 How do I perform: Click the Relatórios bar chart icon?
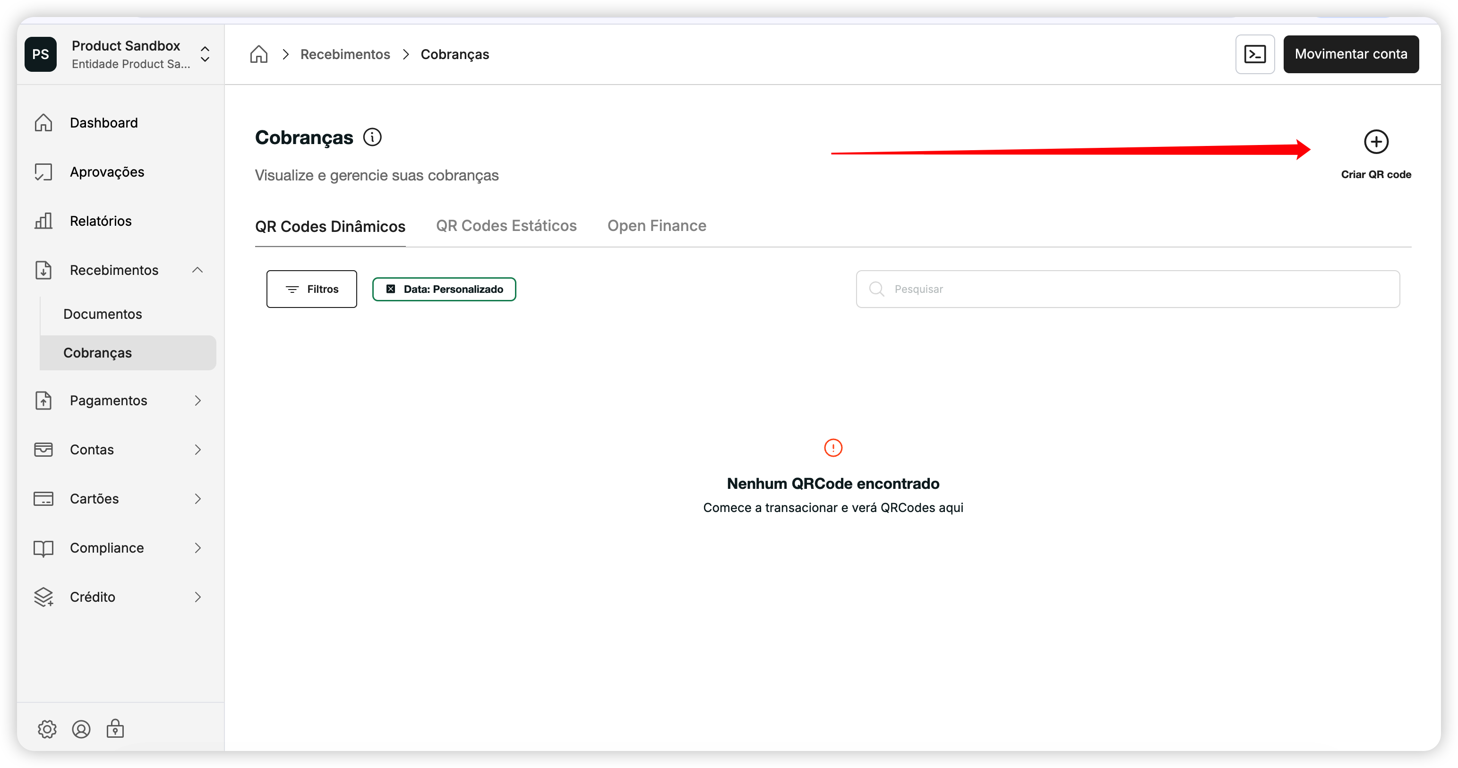click(43, 221)
